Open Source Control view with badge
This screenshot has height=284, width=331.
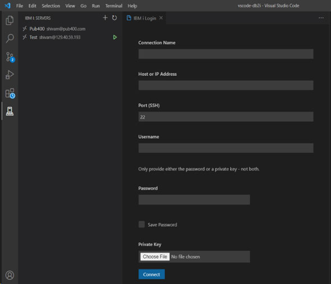coord(10,57)
